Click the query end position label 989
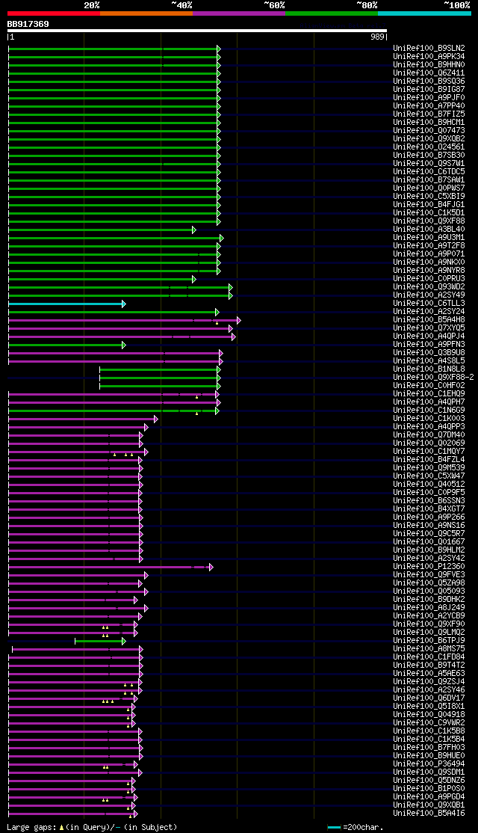The height and width of the screenshot is (833, 478). pos(377,37)
